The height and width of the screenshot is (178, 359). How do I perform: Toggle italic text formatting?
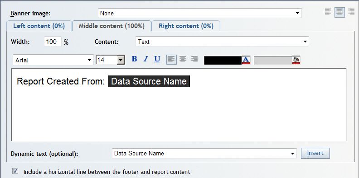point(146,59)
